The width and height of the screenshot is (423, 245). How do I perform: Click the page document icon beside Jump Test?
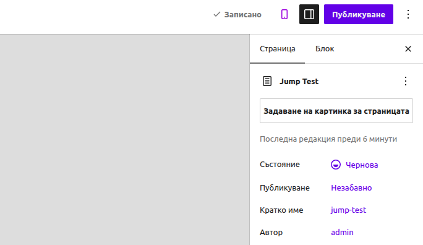pos(267,81)
